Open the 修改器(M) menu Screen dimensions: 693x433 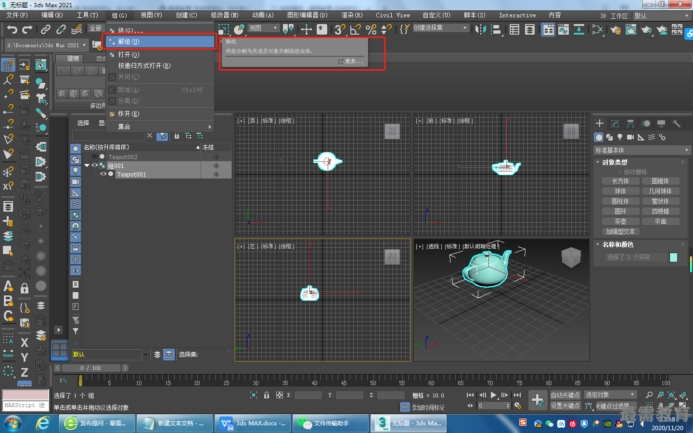click(225, 15)
